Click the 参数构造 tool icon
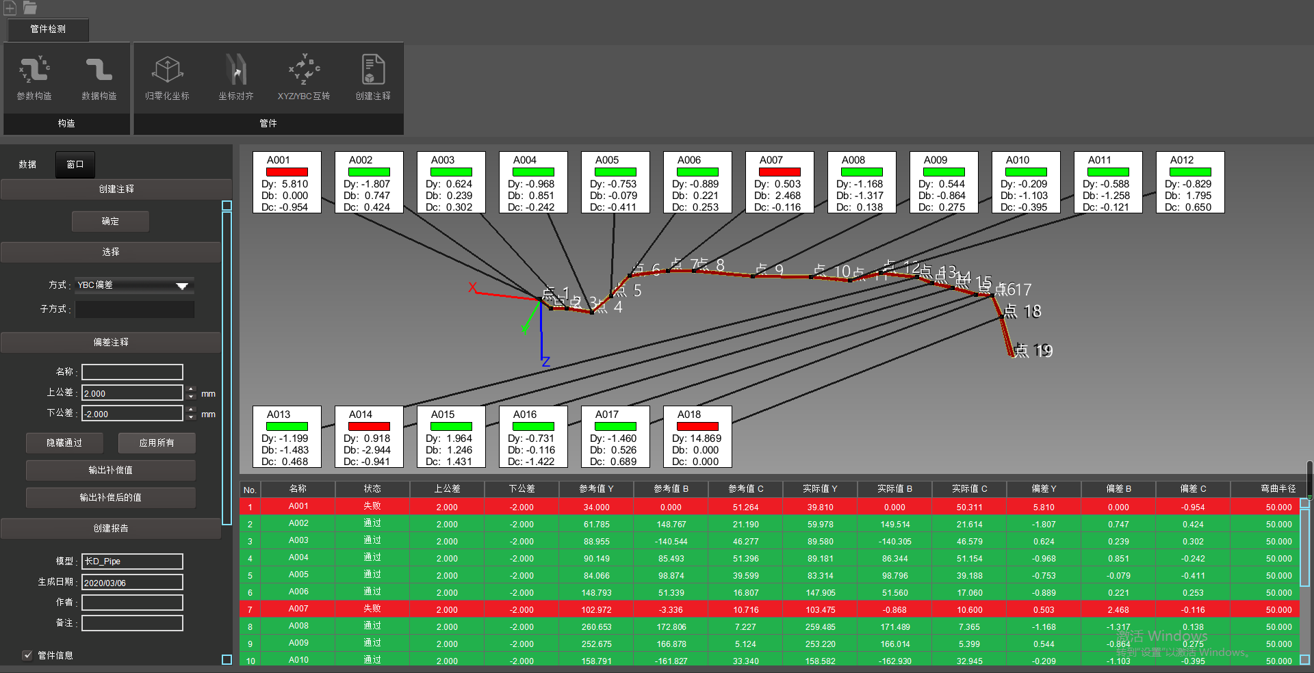Screen dimensions: 1314x673 34,71
